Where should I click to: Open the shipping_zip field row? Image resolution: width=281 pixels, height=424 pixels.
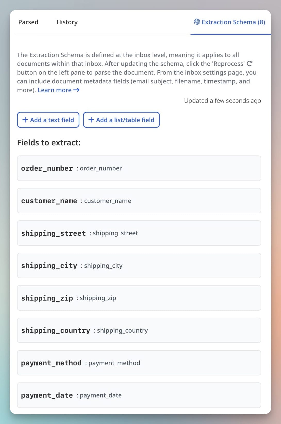(139, 298)
